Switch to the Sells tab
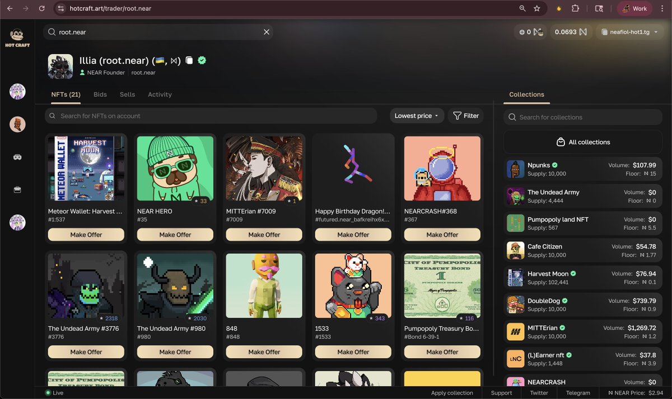Image resolution: width=672 pixels, height=399 pixels. (x=127, y=94)
